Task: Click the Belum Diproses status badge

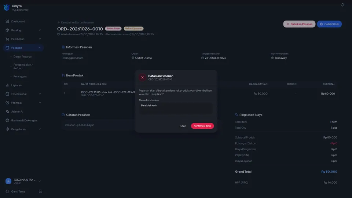Action: [x=133, y=29]
